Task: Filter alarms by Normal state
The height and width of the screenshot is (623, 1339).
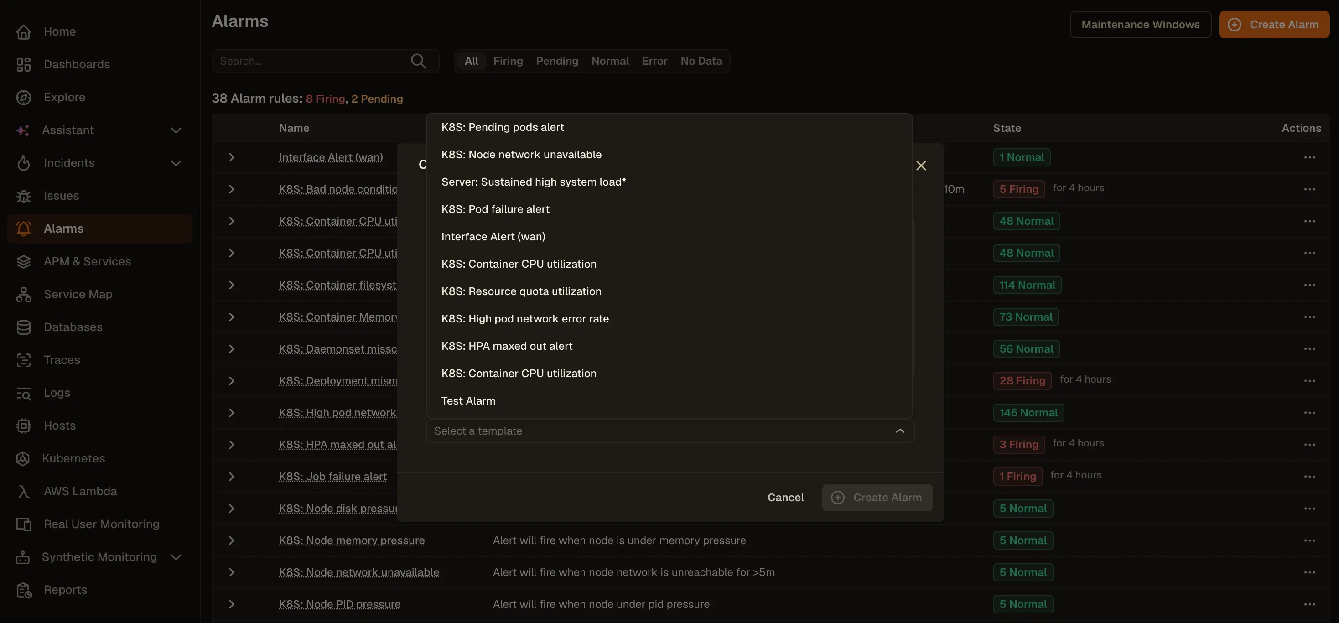Action: click(x=610, y=61)
